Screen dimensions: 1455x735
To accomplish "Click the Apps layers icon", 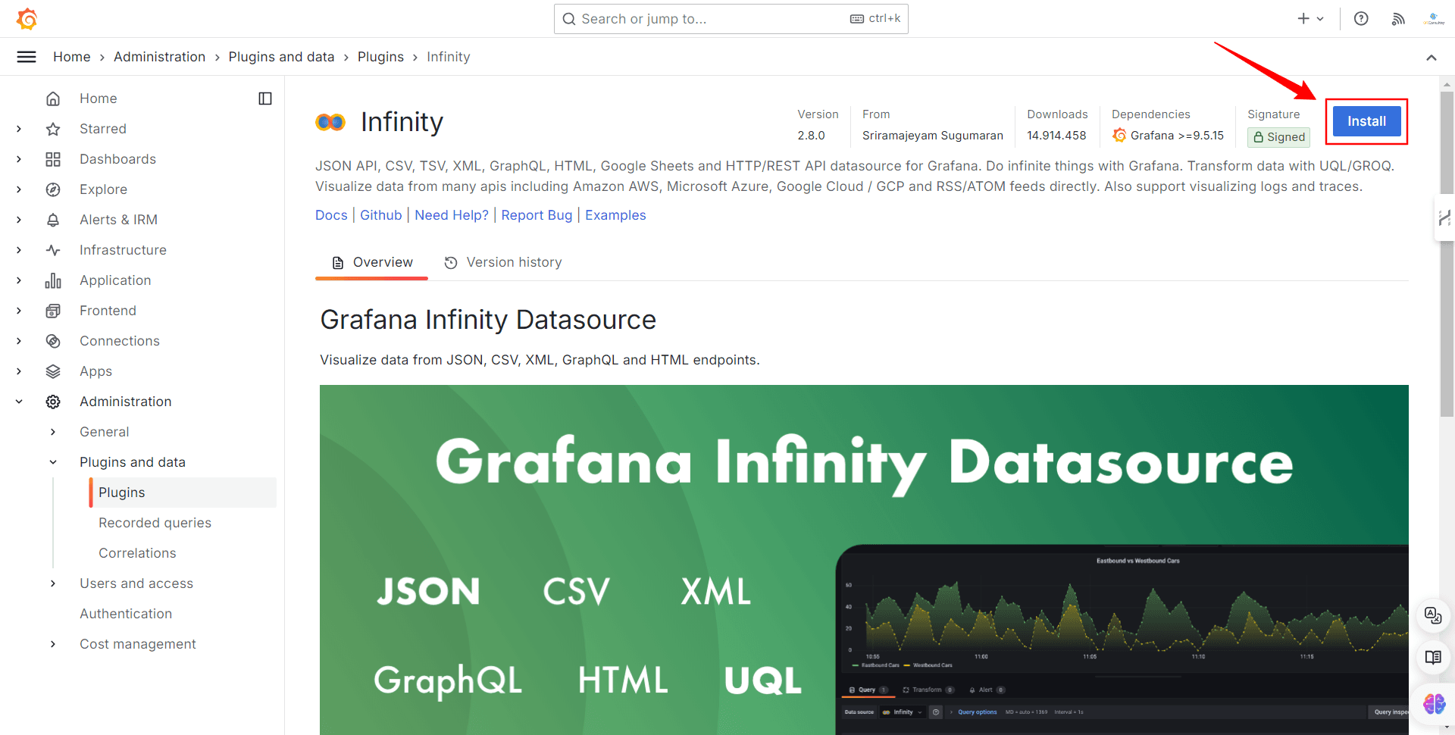I will pyautogui.click(x=53, y=371).
